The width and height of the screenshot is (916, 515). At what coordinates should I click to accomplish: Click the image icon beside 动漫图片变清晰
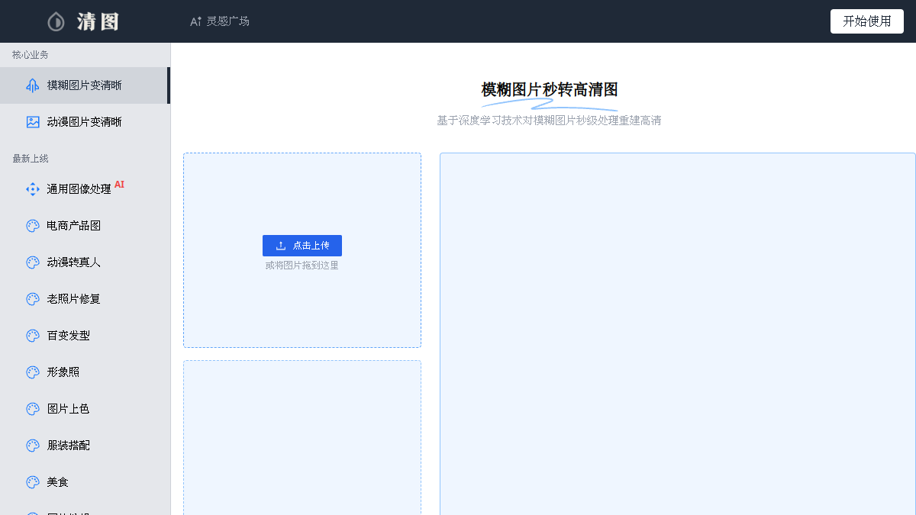coord(33,122)
